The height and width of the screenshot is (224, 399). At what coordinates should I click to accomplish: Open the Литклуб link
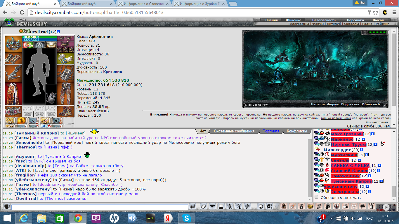click(x=334, y=24)
